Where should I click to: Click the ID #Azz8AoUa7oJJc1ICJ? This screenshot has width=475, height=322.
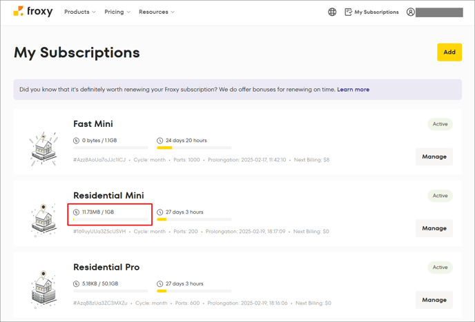[99, 160]
